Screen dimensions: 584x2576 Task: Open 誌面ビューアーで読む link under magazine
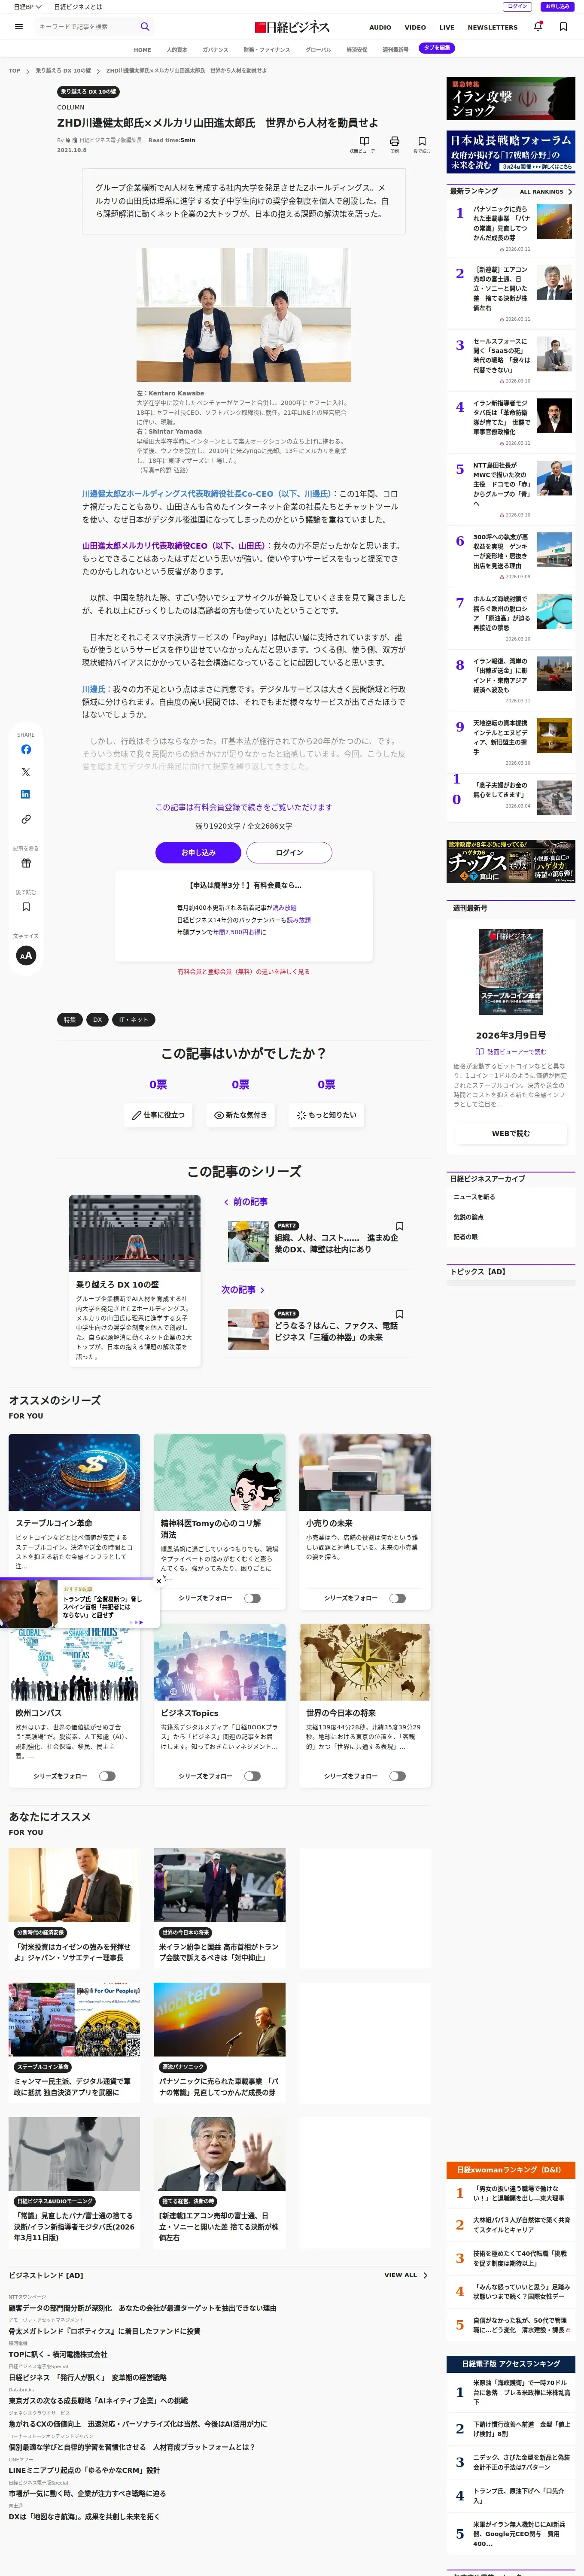click(x=510, y=1051)
